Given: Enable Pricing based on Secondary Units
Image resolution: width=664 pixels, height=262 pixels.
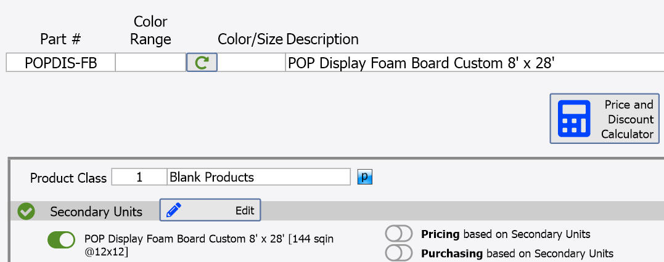Looking at the screenshot, I should pos(398,234).
